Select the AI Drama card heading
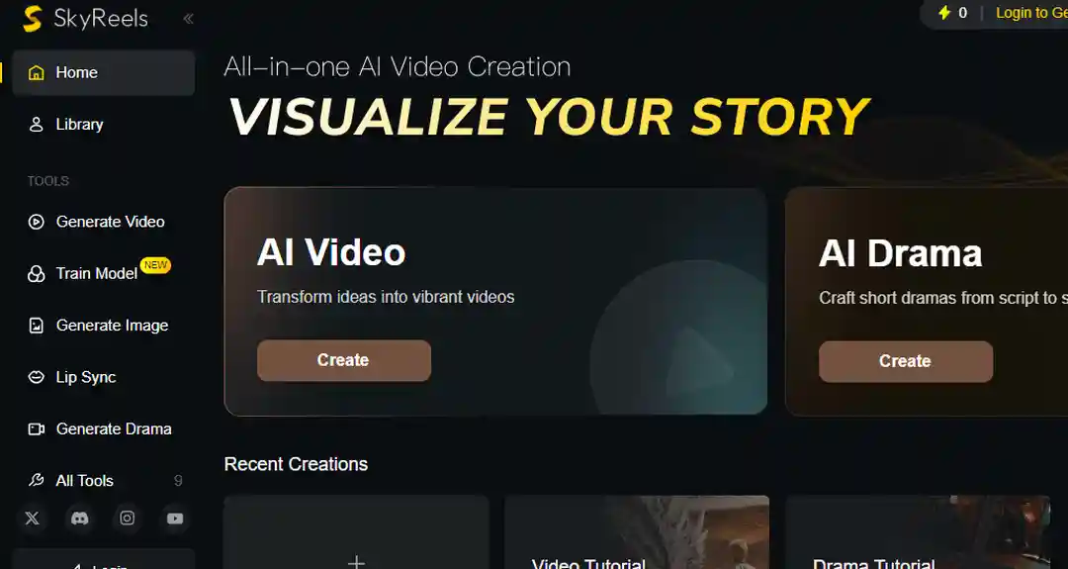1068x569 pixels. click(901, 253)
